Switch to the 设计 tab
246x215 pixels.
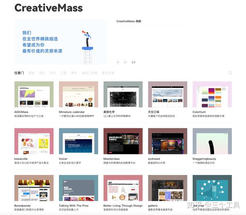42,73
